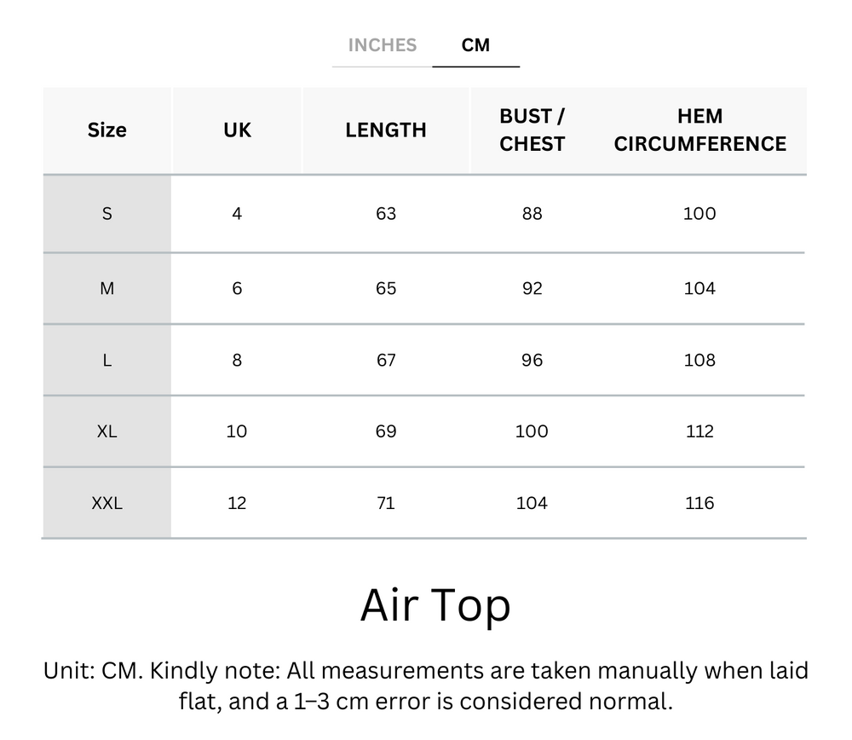Click length value 65 for size M

(x=386, y=288)
